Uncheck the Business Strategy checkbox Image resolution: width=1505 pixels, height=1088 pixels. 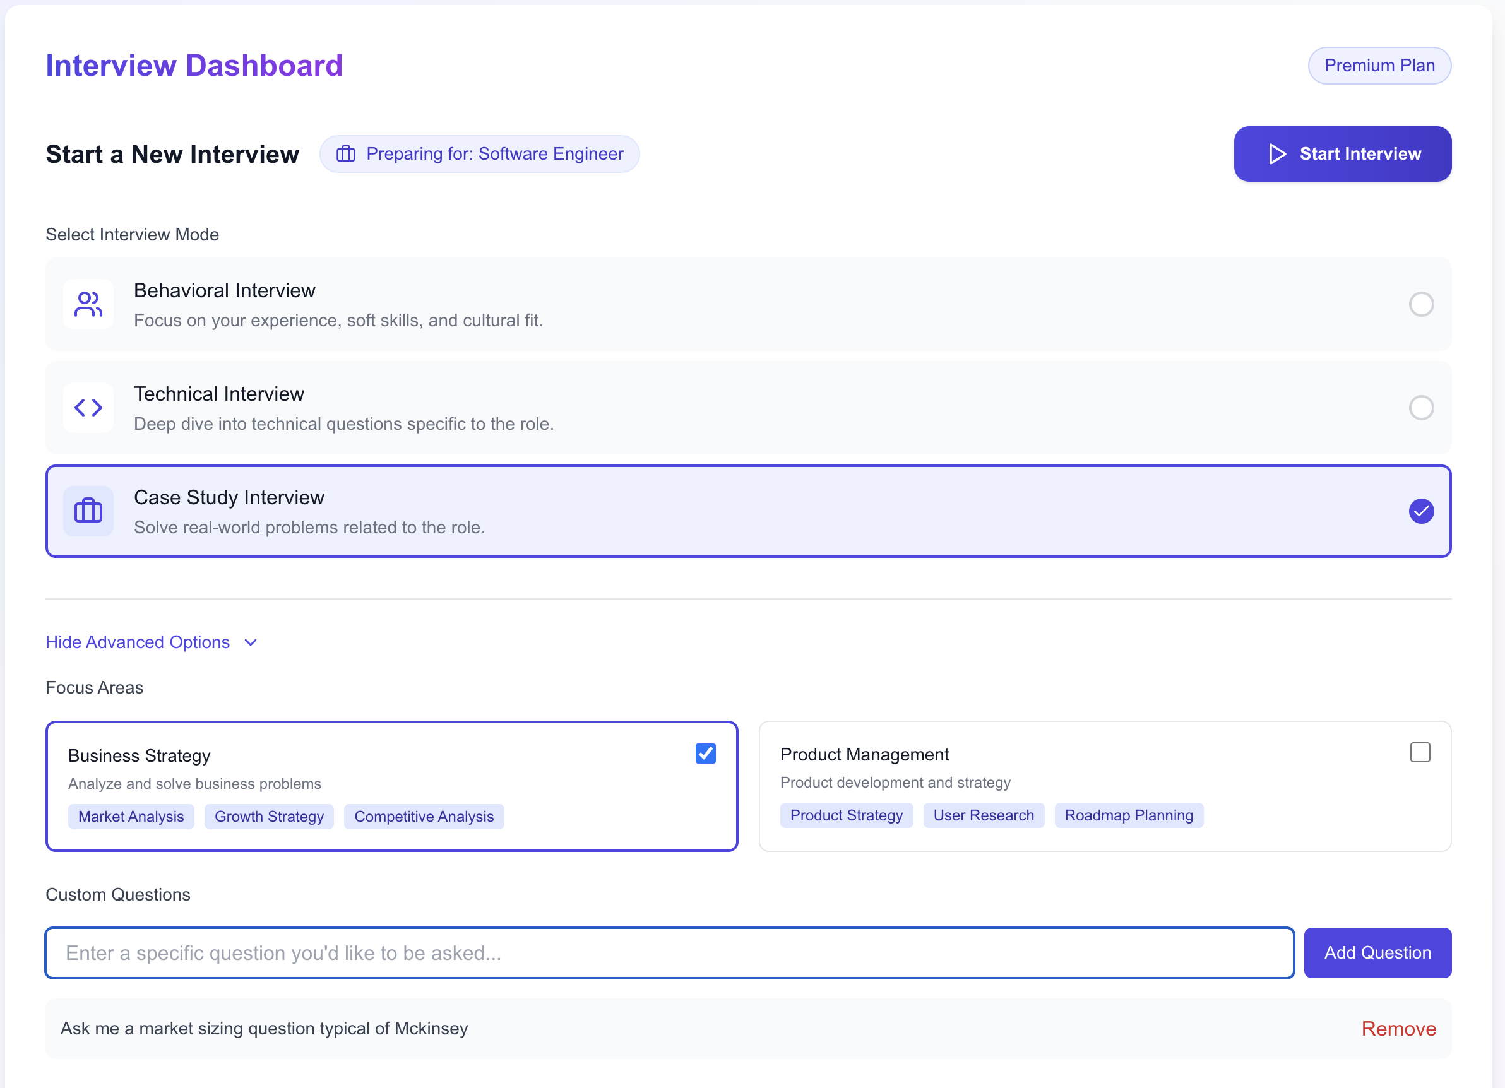pyautogui.click(x=705, y=754)
